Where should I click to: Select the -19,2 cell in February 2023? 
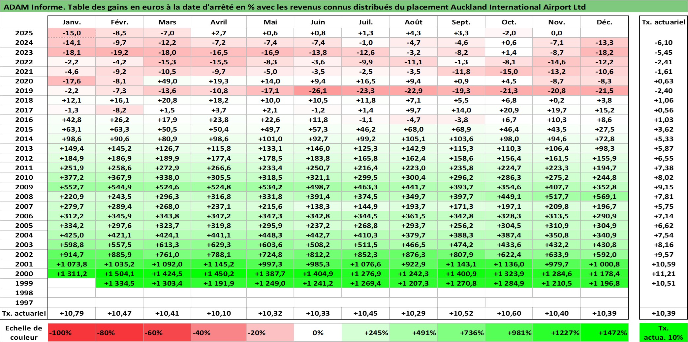coord(119,52)
